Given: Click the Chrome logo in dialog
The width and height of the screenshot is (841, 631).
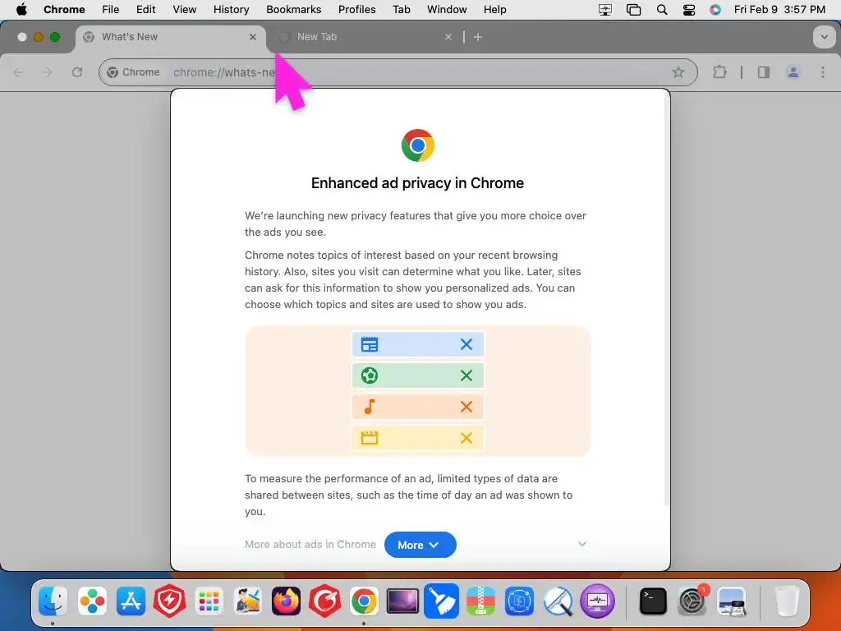Looking at the screenshot, I should click(418, 145).
